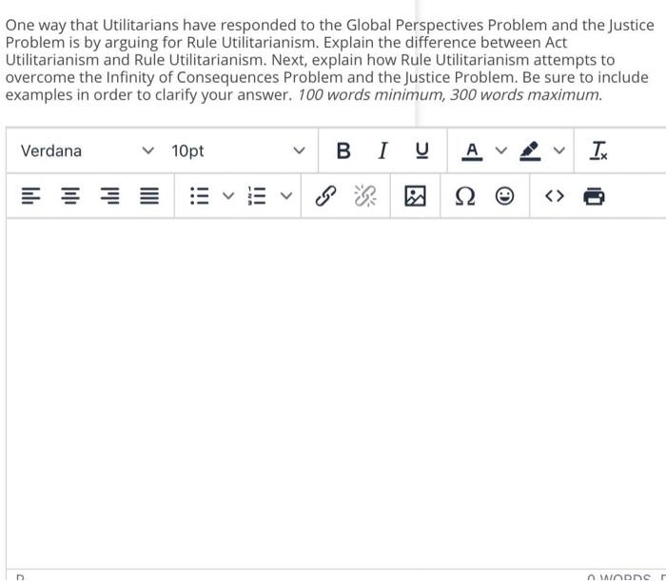Open the text color options arrow

tap(501, 150)
